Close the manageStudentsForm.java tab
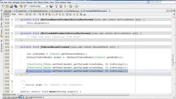 pyautogui.click(x=109, y=11)
